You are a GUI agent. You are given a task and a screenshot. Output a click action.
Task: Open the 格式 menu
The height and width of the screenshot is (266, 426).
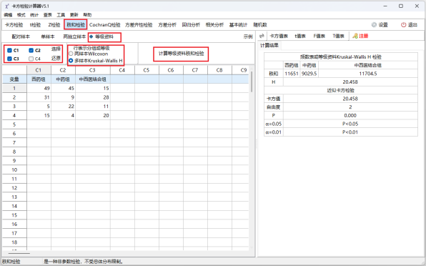pyautogui.click(x=21, y=15)
